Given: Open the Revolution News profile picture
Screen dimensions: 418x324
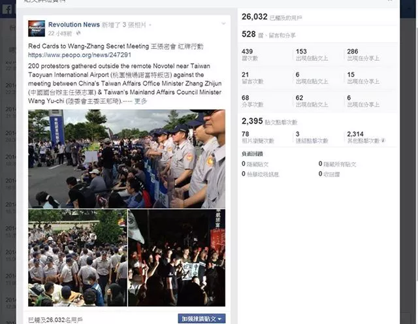Looking at the screenshot, I should click(x=37, y=29).
